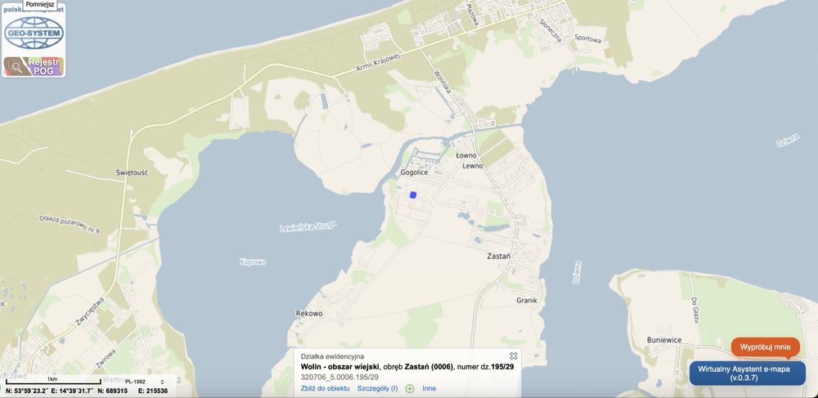Open the PL-1992 coordinate system dropdown
Screen dimensions: 818x398
tap(146, 382)
